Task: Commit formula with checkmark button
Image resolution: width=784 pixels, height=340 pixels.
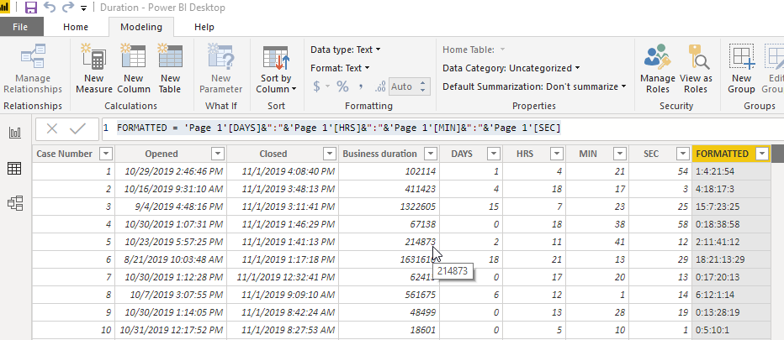Action: tap(77, 128)
